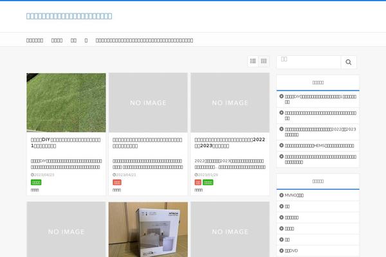Image resolution: width=386 pixels, height=257 pixels.
Task: Click the red category tag on the 2023/04/21 post card
Action: click(117, 182)
